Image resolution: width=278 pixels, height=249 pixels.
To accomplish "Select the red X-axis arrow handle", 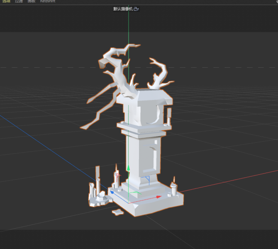I will [x=159, y=197].
